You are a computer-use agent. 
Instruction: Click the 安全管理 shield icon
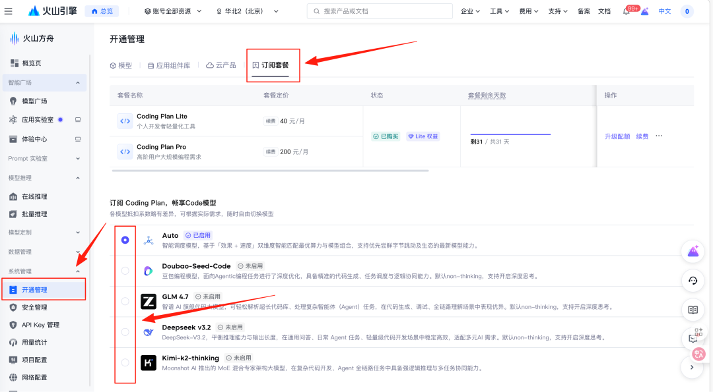coord(13,307)
